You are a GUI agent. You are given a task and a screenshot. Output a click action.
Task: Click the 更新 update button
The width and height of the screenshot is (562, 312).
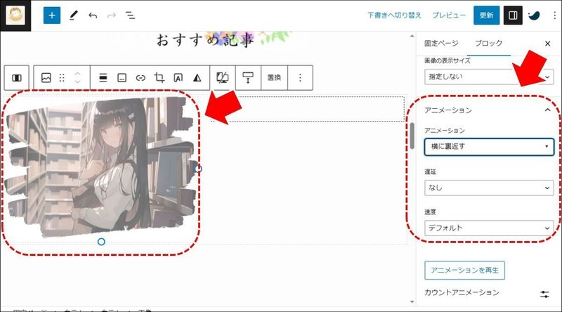pyautogui.click(x=486, y=15)
